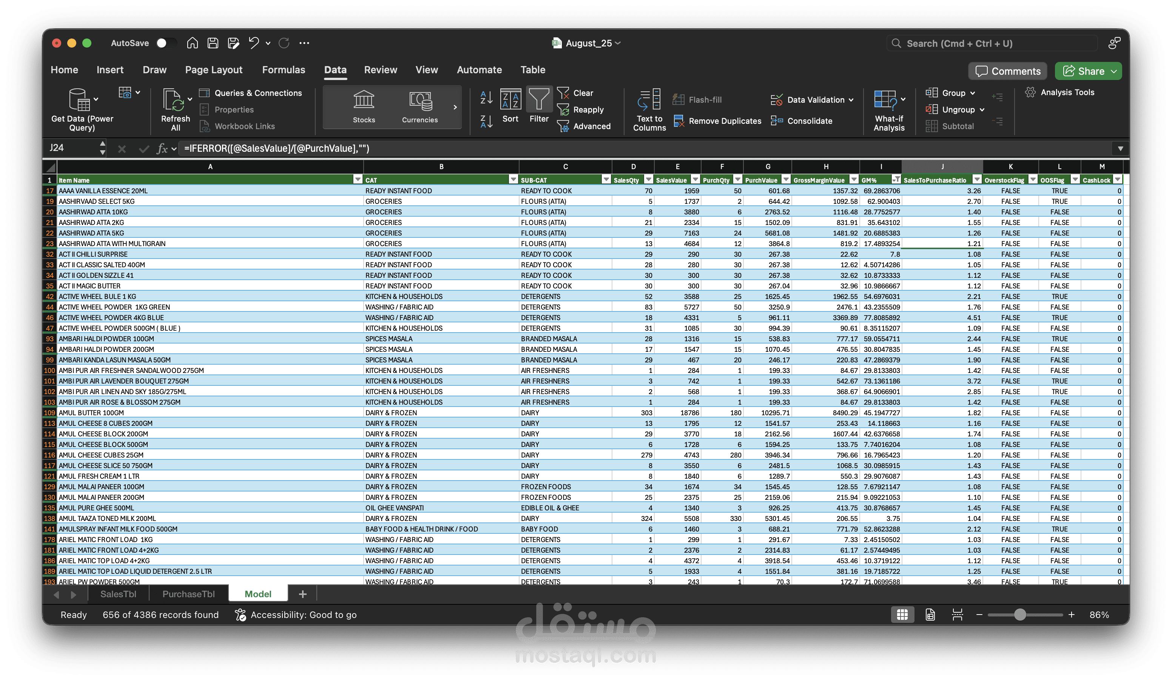Click the Currencies data type icon

click(419, 106)
